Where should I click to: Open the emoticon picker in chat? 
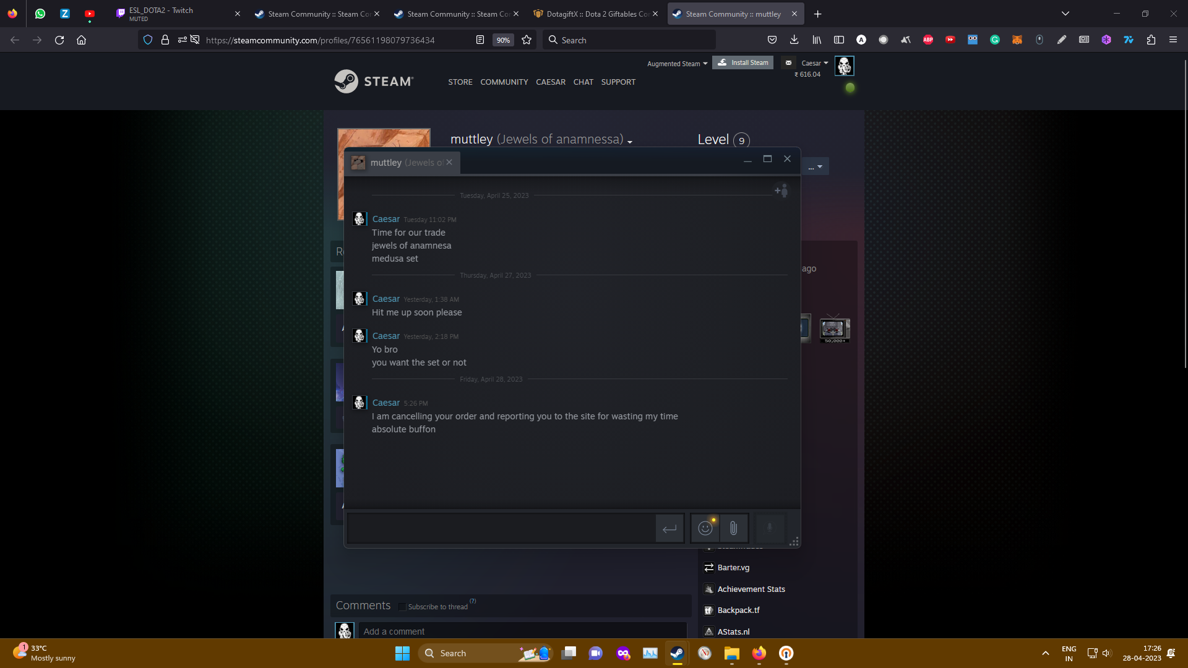[705, 528]
